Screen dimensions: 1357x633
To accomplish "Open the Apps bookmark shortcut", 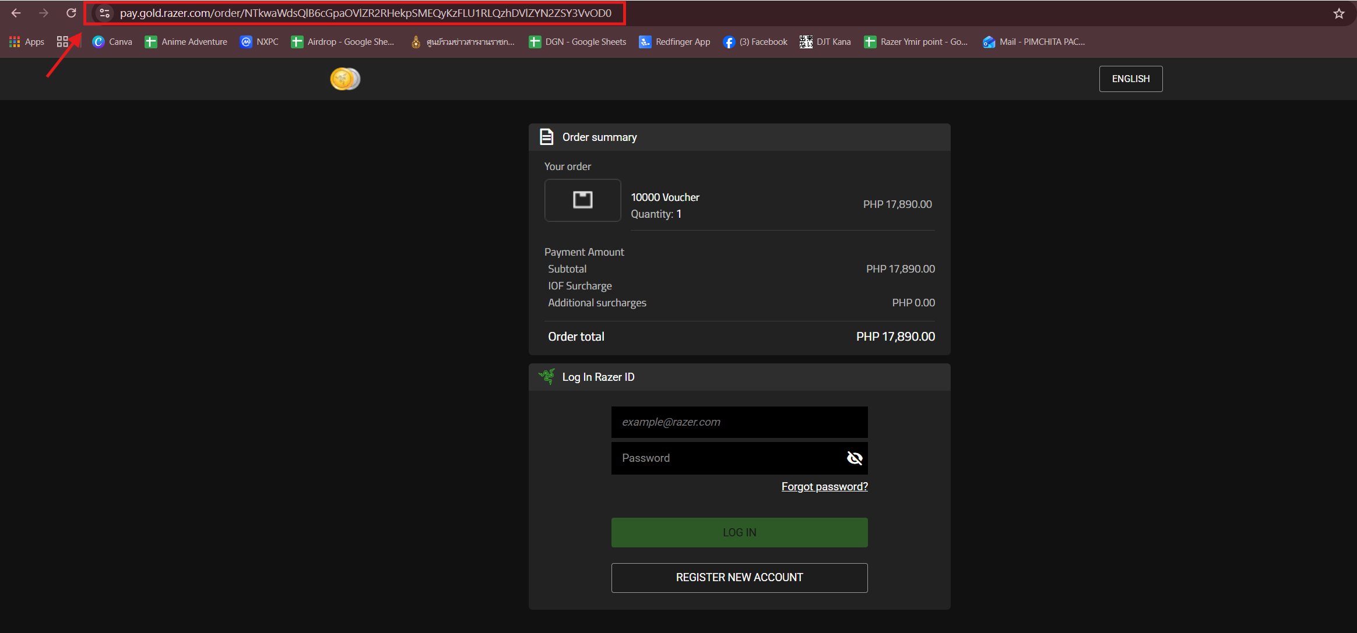I will (x=27, y=42).
